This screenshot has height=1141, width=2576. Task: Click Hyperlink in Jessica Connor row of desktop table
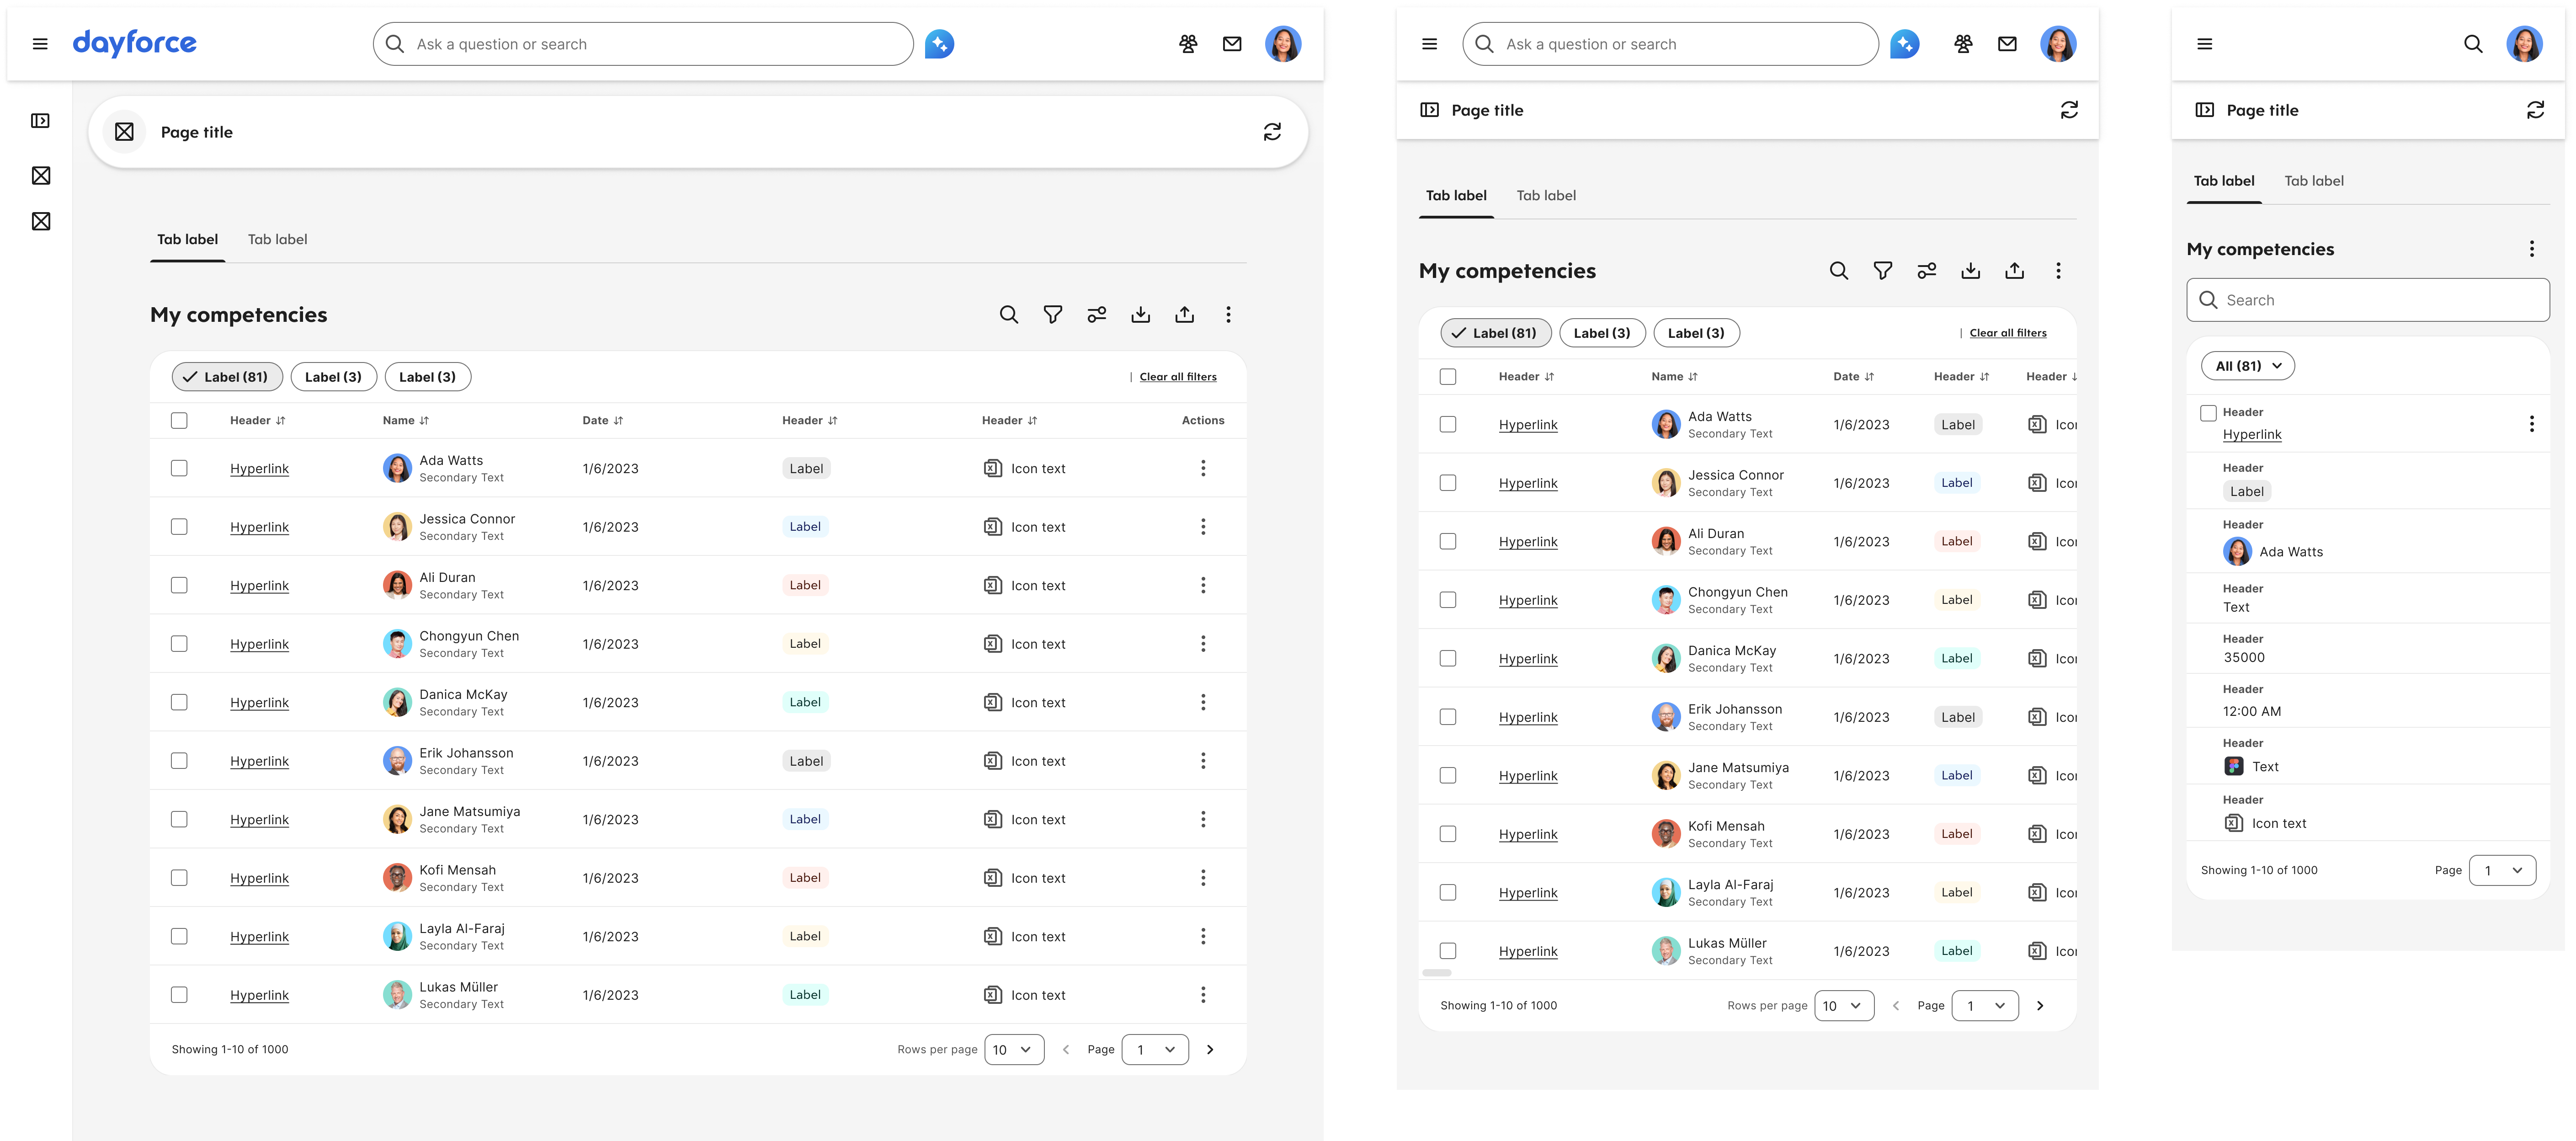(259, 527)
